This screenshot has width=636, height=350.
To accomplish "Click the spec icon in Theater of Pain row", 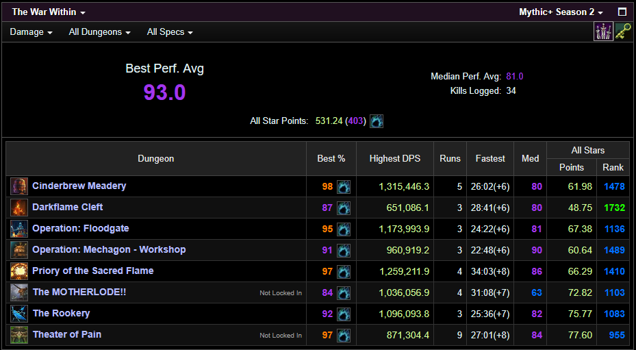I will pyautogui.click(x=344, y=336).
